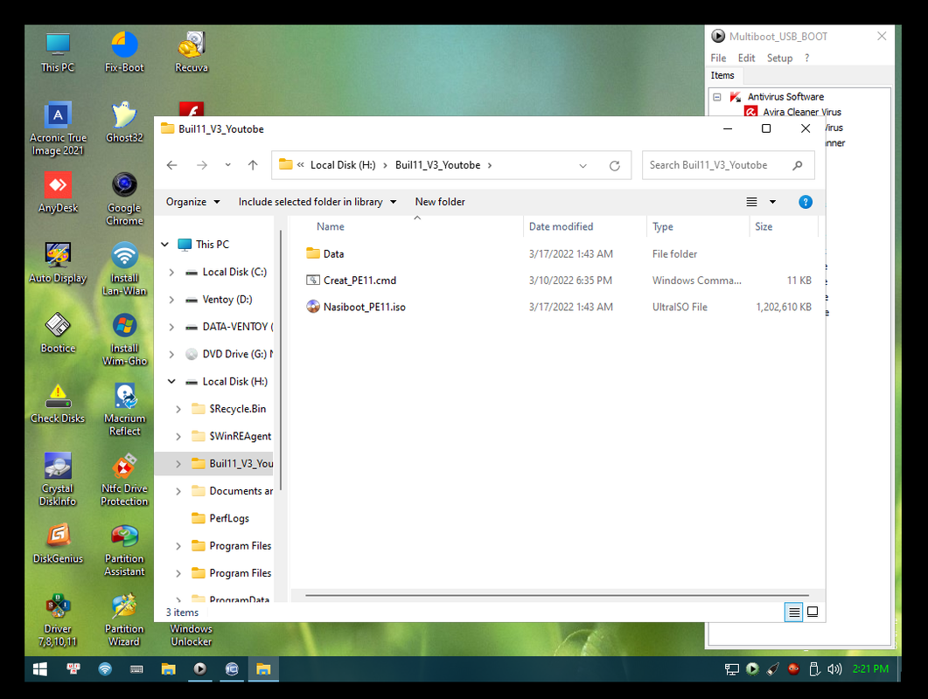Screen dimensions: 928x699
Task: Open the Bootice desktop icon
Action: [58, 333]
